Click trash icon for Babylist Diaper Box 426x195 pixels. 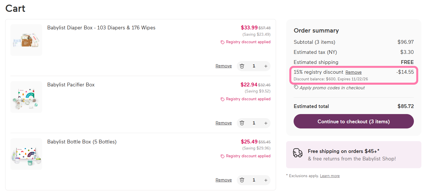[242, 66]
